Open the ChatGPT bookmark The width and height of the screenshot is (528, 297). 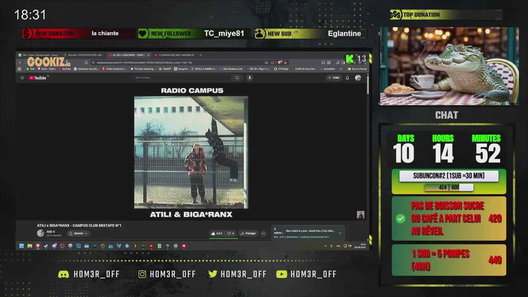(x=165, y=69)
